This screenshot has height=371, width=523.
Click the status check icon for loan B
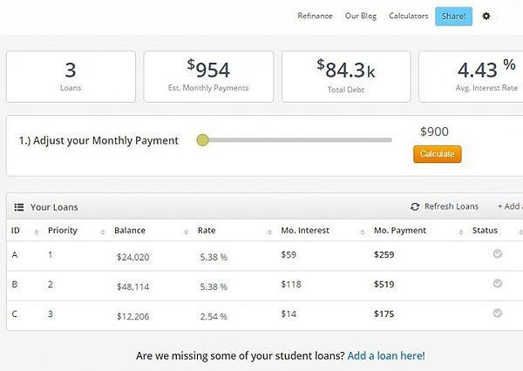[x=498, y=283]
